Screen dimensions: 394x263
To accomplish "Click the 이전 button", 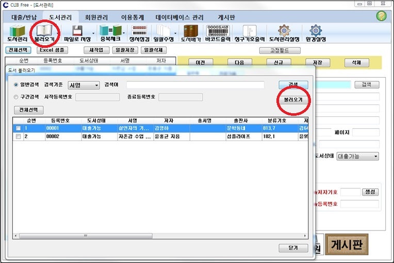I will click(x=201, y=62).
